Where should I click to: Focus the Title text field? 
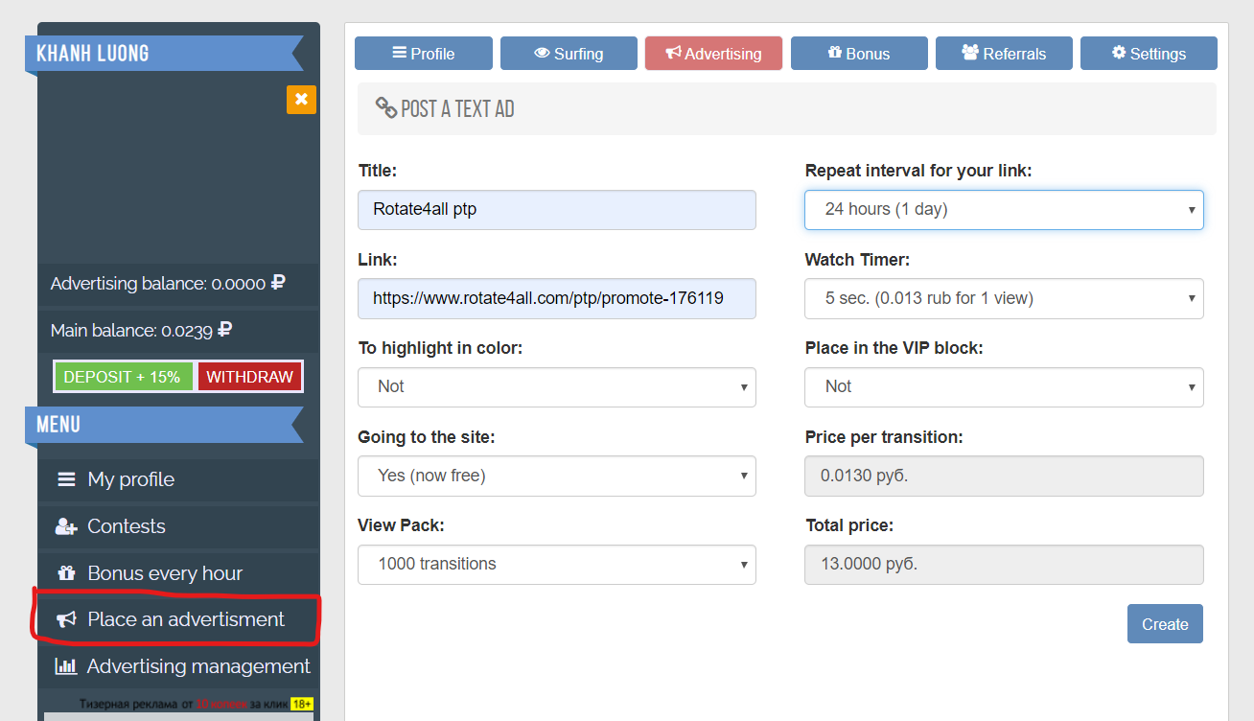click(x=556, y=210)
